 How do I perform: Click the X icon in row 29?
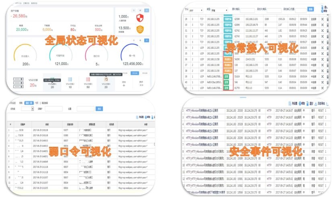[x=322, y=19]
